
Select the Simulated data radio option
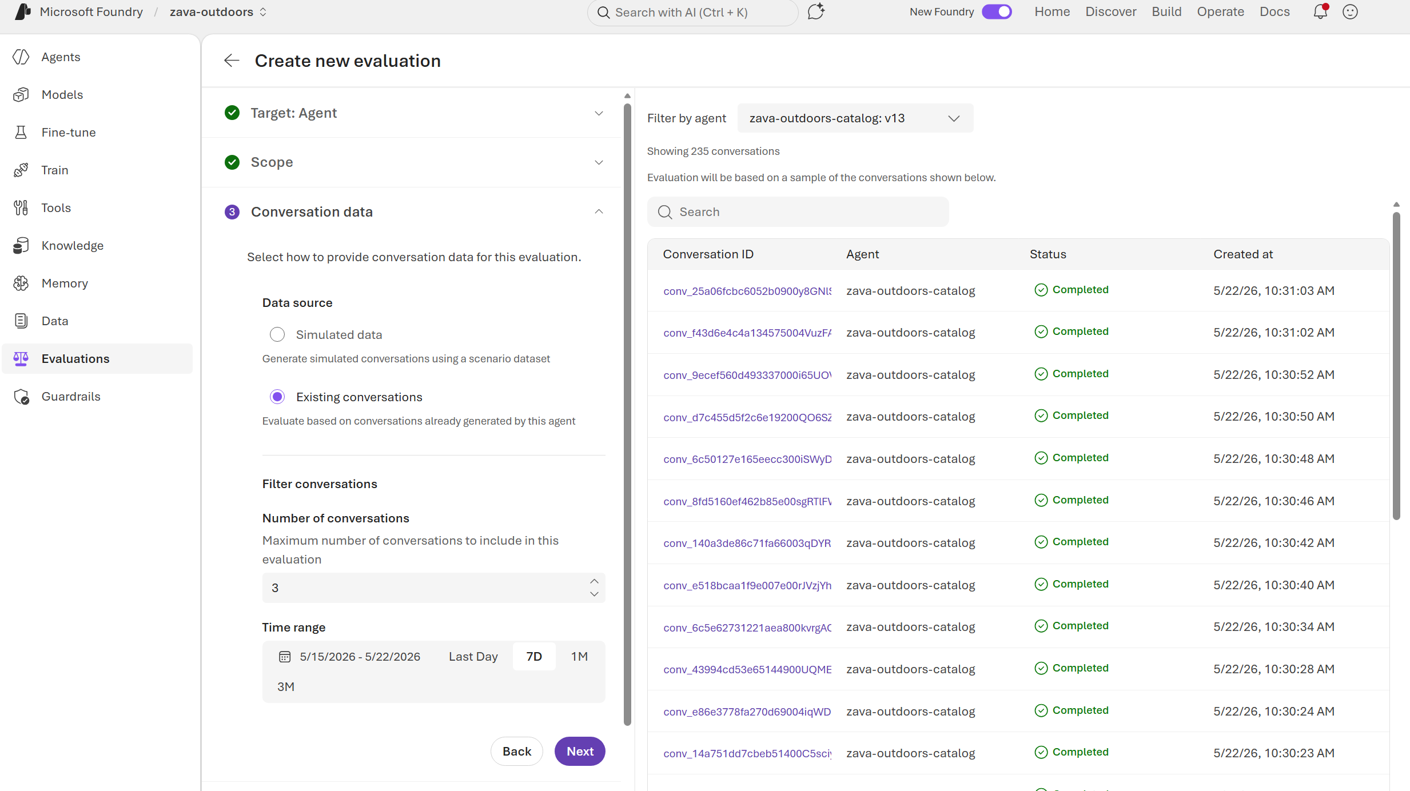tap(277, 334)
